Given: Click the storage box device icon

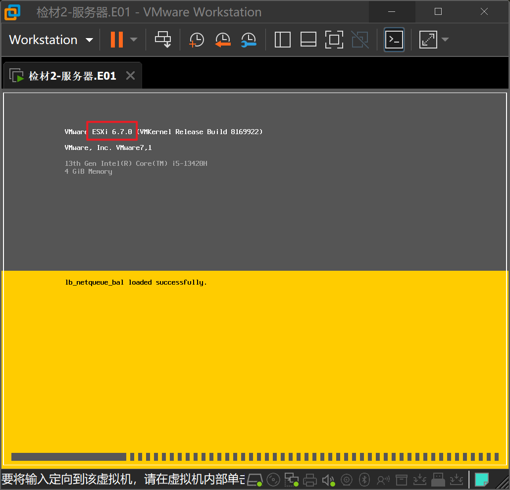Looking at the screenshot, I should coord(402,480).
